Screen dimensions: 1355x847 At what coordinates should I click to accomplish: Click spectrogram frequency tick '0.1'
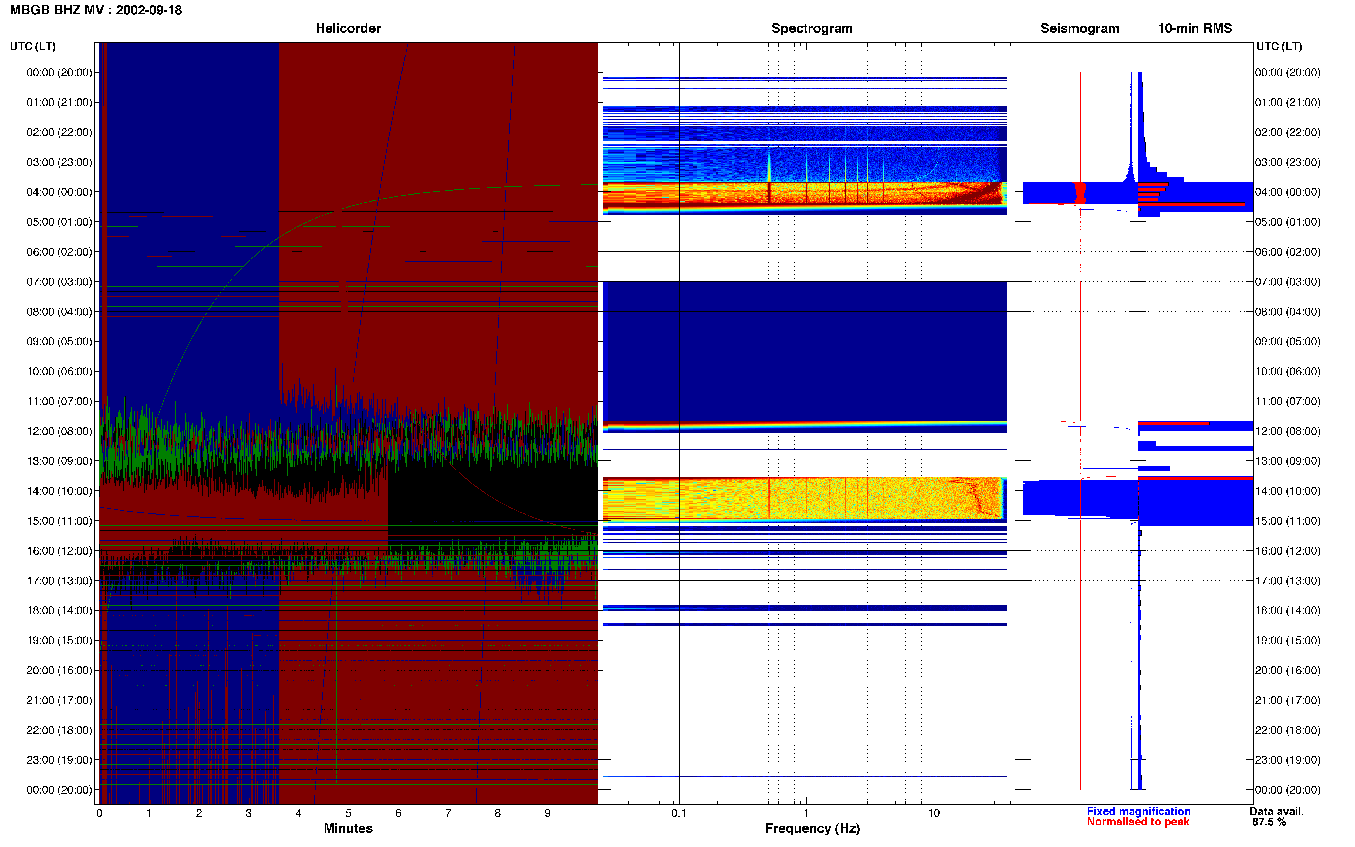(x=679, y=813)
